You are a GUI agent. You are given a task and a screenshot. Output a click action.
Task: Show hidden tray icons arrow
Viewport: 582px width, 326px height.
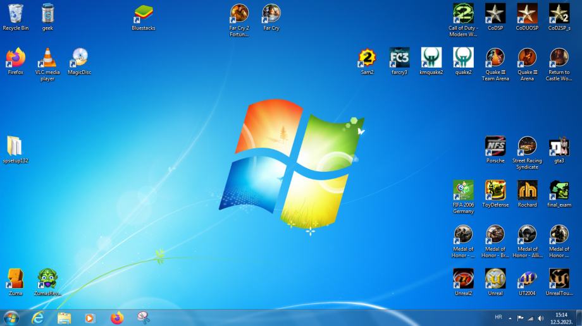[x=510, y=318]
